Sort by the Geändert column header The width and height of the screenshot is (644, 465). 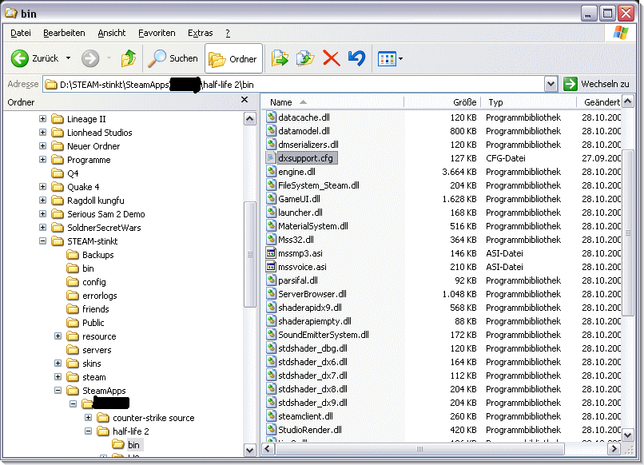tap(600, 102)
